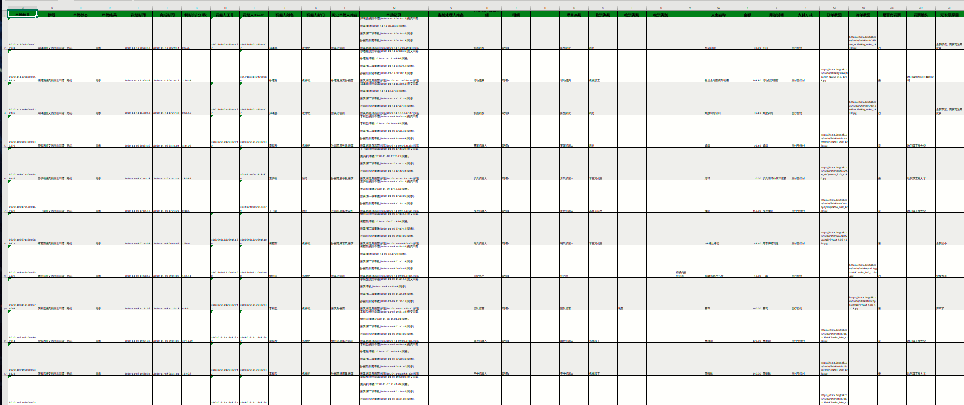Image resolution: width=964 pixels, height=405 pixels.
Task: Select column A header letter
Action: tap(23, 8)
